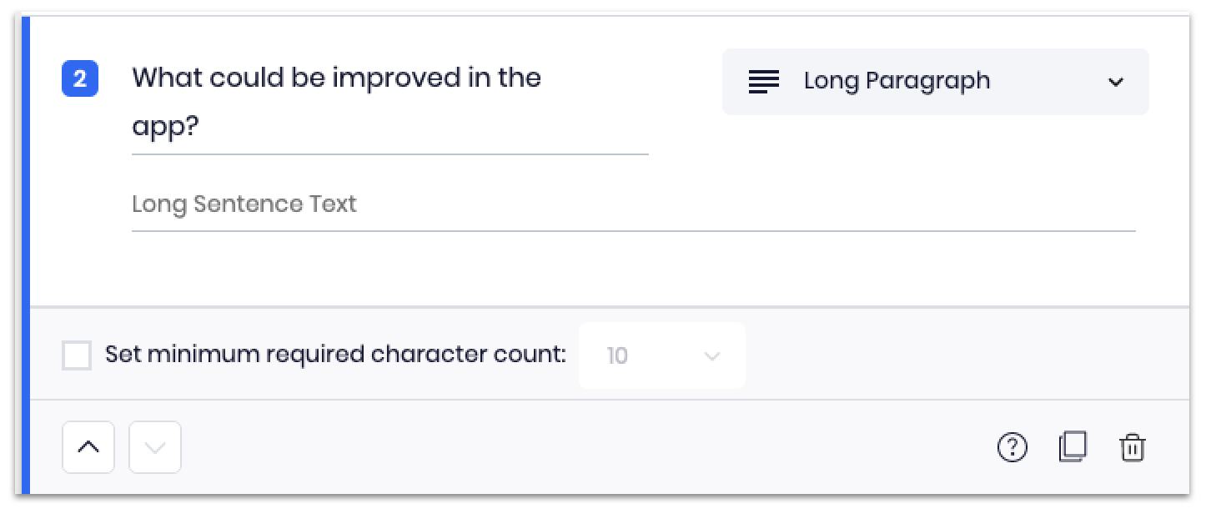
Task: Click the value 10 in count selector
Action: pos(617,356)
